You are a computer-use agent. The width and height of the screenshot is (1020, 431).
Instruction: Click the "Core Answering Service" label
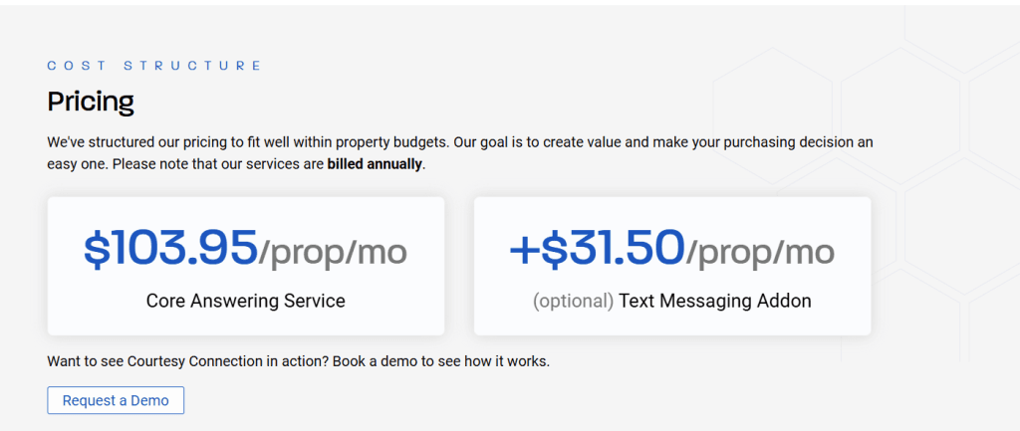[246, 301]
